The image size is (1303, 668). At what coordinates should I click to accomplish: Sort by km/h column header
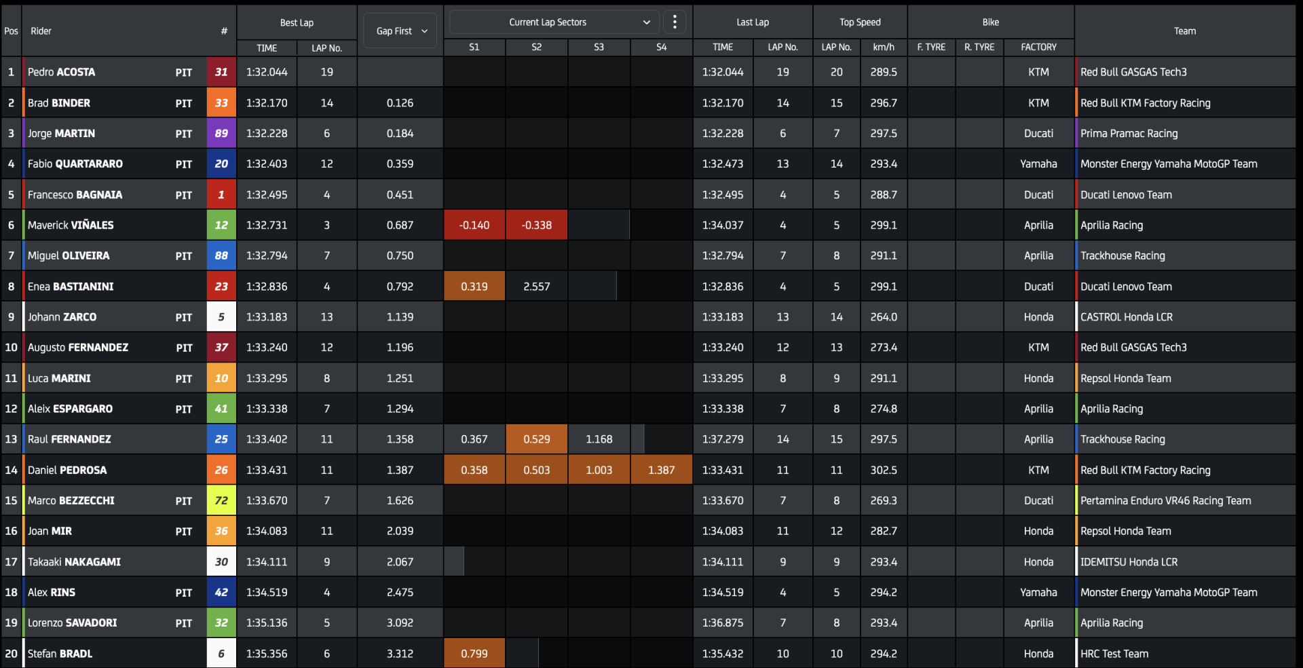click(x=884, y=48)
